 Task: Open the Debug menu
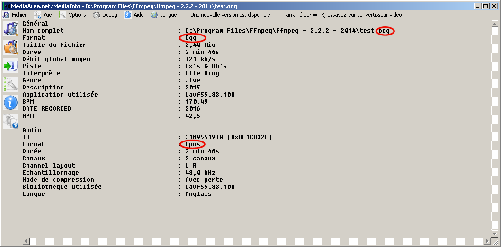pyautogui.click(x=105, y=15)
